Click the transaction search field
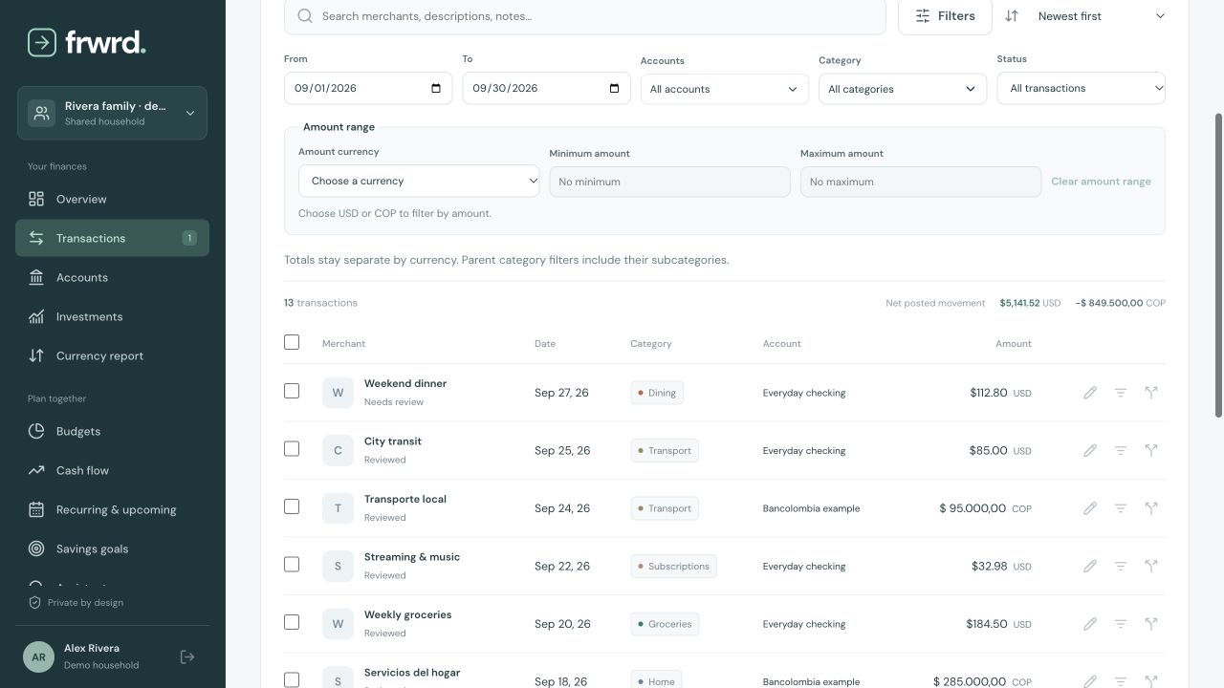This screenshot has width=1224, height=688. pos(585,16)
